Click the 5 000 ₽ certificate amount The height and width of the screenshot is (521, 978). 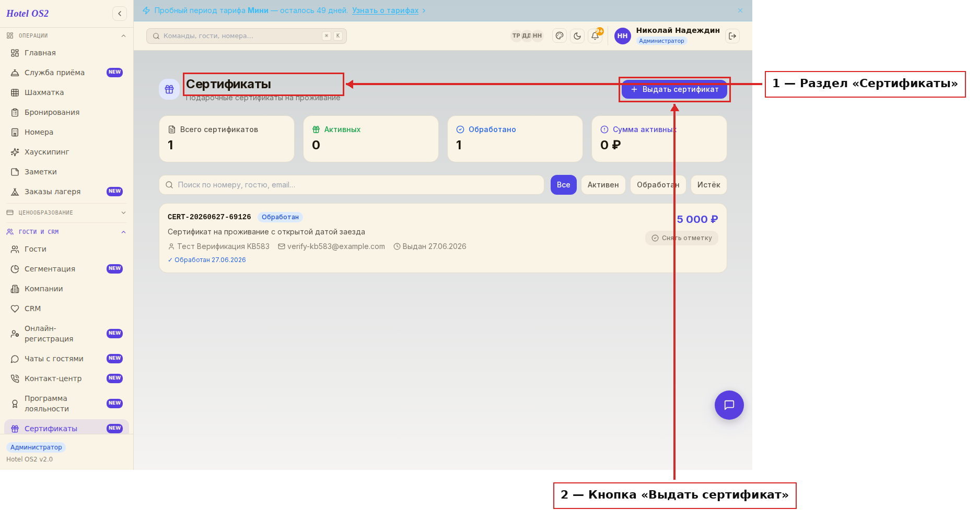pyautogui.click(x=697, y=219)
